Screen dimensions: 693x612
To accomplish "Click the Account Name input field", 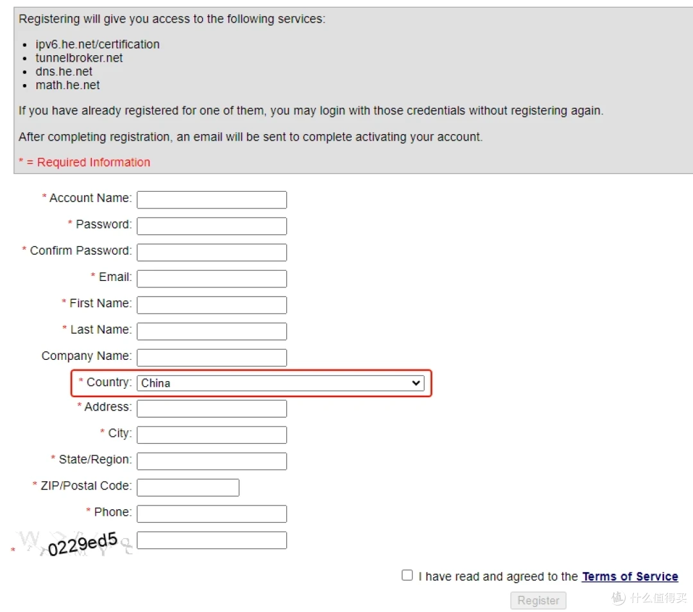I will (x=212, y=200).
